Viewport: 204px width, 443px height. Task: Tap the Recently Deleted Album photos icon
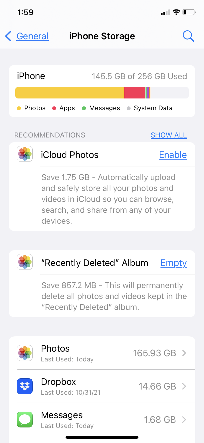coord(25,262)
